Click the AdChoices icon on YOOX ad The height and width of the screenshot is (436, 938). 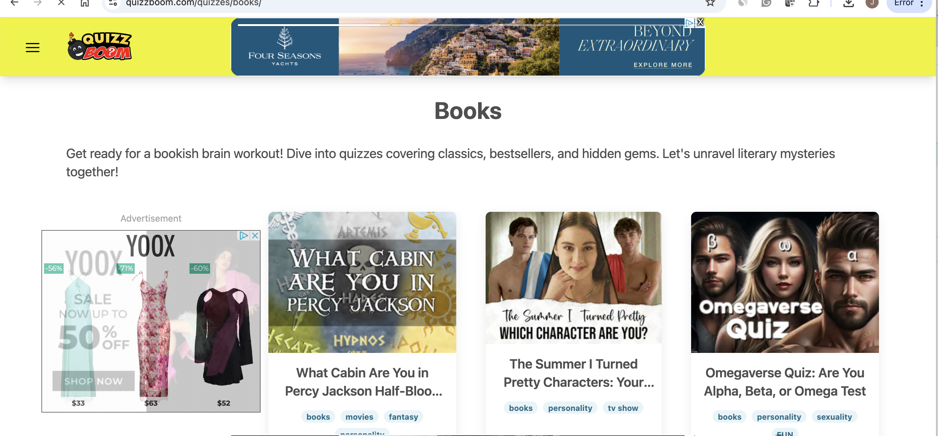point(243,236)
